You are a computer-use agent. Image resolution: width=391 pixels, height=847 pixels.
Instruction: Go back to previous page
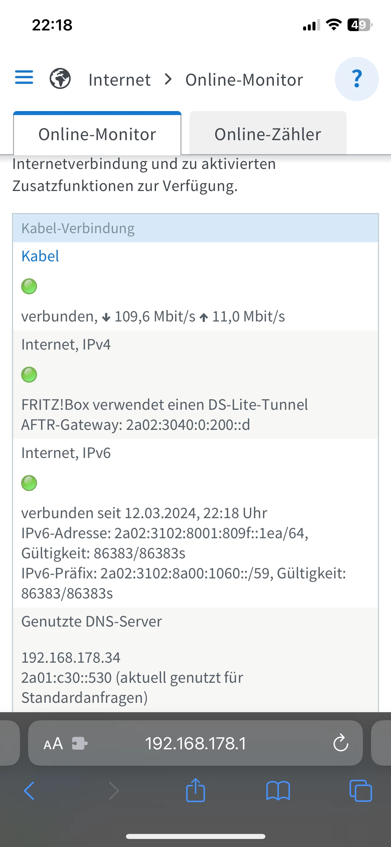pos(29,790)
